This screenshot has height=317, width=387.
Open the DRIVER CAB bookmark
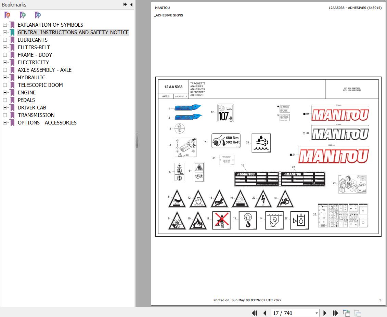click(x=32, y=108)
